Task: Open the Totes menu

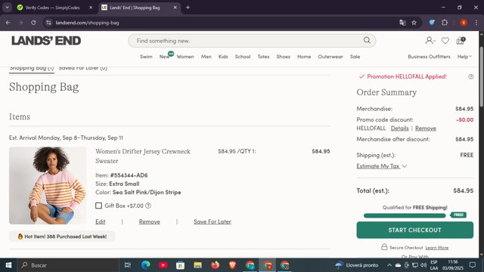Action: 263,57
